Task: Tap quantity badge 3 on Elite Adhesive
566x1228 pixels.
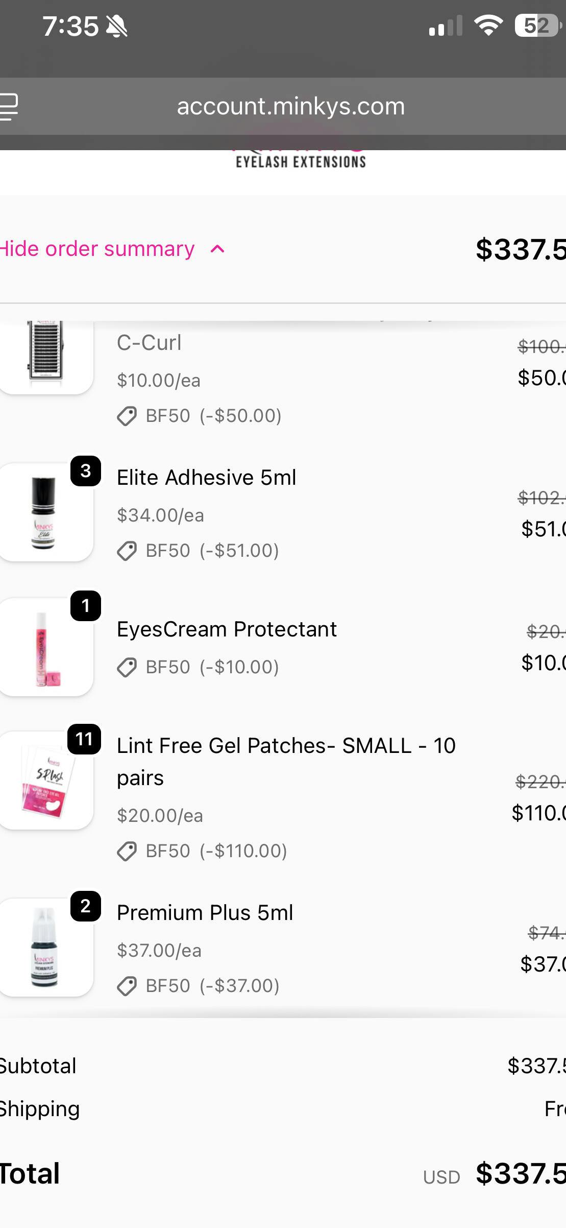Action: tap(85, 470)
